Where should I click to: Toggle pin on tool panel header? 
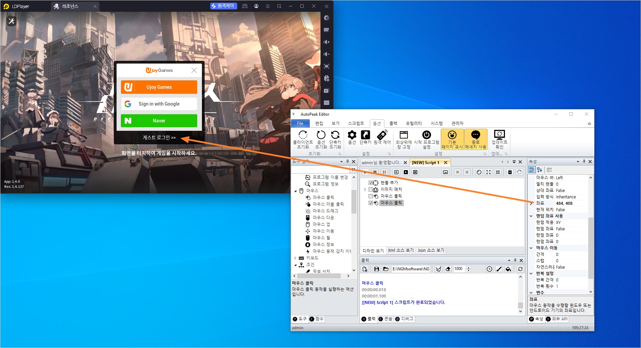[x=347, y=162]
